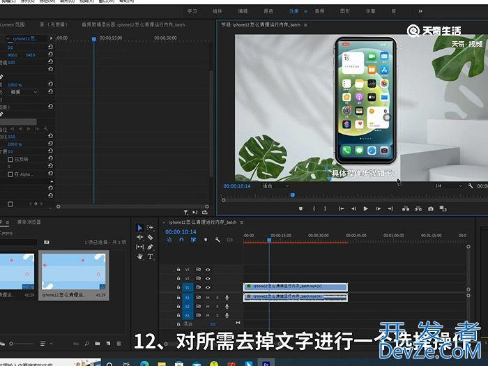Select the Pen tool

pyautogui.click(x=150, y=247)
